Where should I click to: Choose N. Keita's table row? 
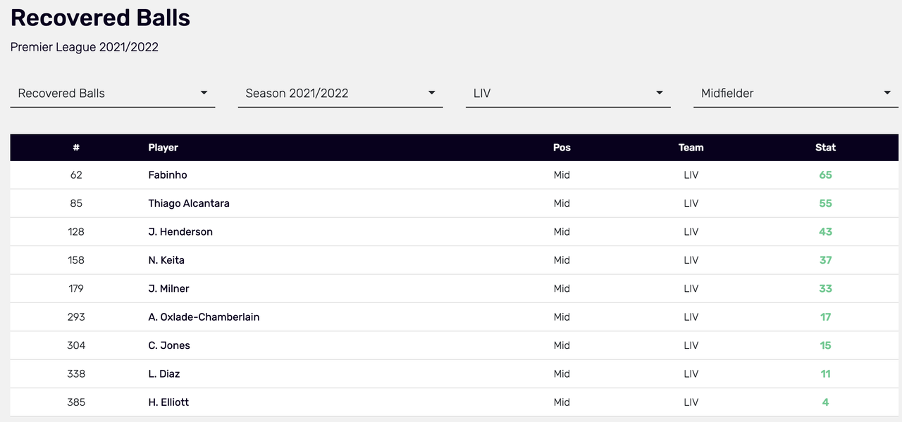455,260
